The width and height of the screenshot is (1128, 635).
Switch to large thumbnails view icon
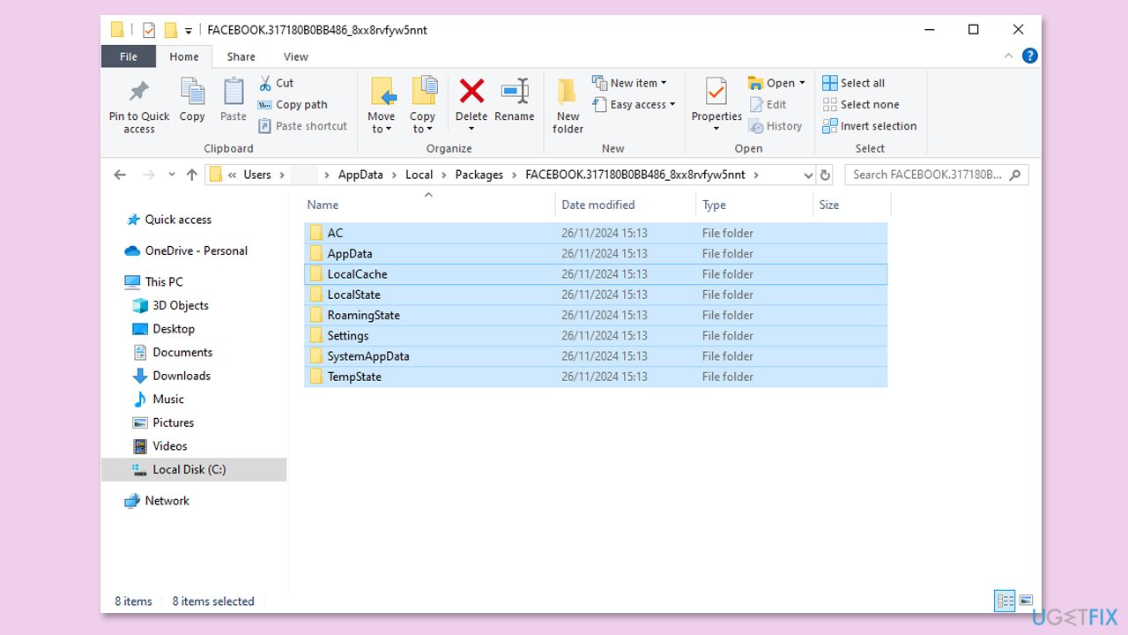coord(1026,601)
